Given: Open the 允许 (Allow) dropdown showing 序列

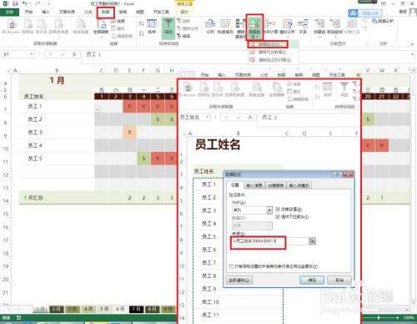Looking at the screenshot, I should click(269, 210).
